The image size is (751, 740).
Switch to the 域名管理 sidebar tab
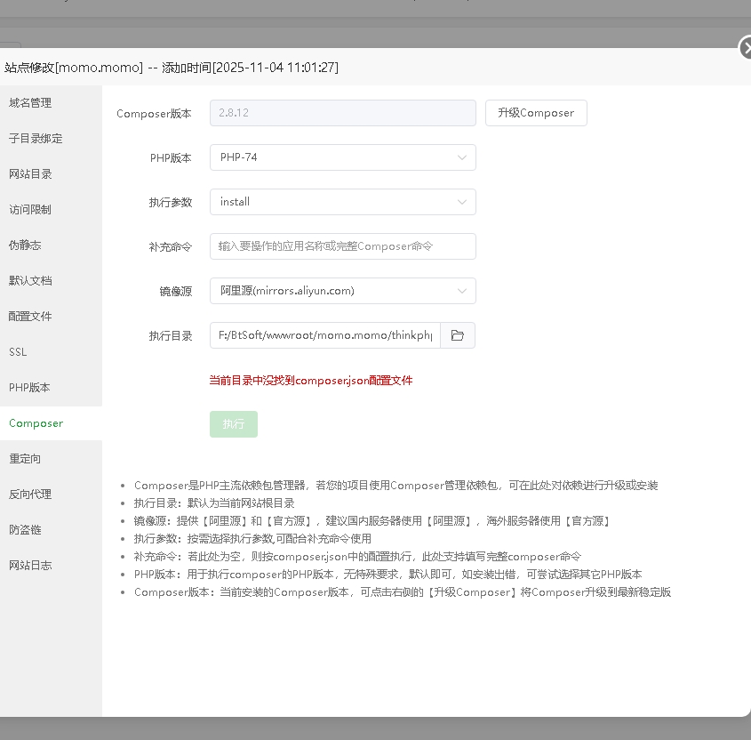30,102
